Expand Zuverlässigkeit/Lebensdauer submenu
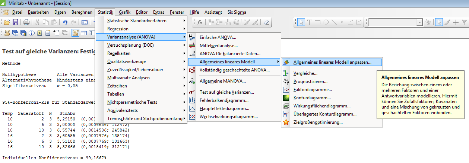The width and height of the screenshot is (469, 163). [142, 70]
